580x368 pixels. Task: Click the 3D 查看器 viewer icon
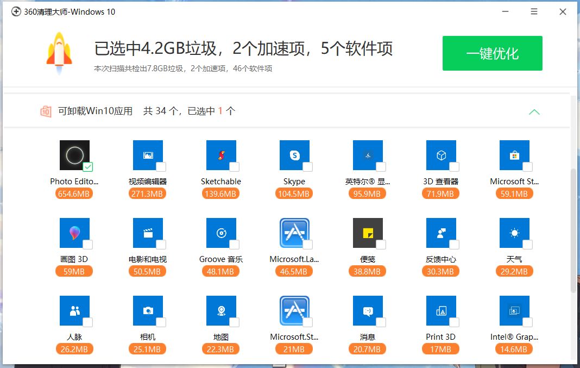tap(440, 154)
